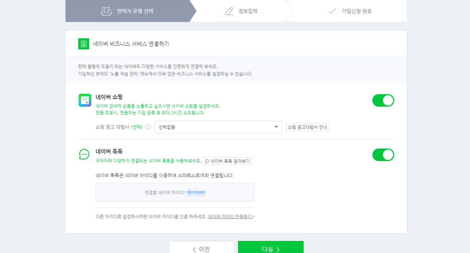Image resolution: width=470 pixels, height=253 pixels.
Task: Click the 네이버 비즈니스 서비스 연결하기 heading
Action: [131, 44]
